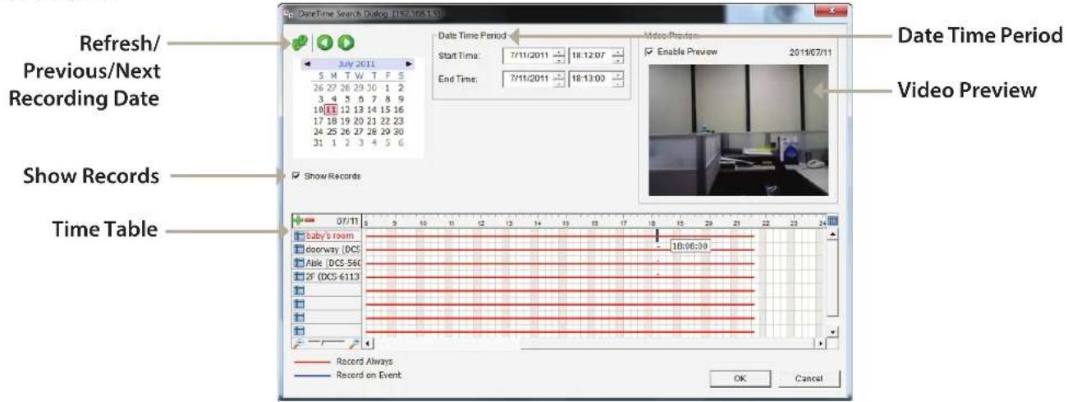Click the camera icon beside doorway
Viewport: 1068px width, 402px height.
click(300, 249)
